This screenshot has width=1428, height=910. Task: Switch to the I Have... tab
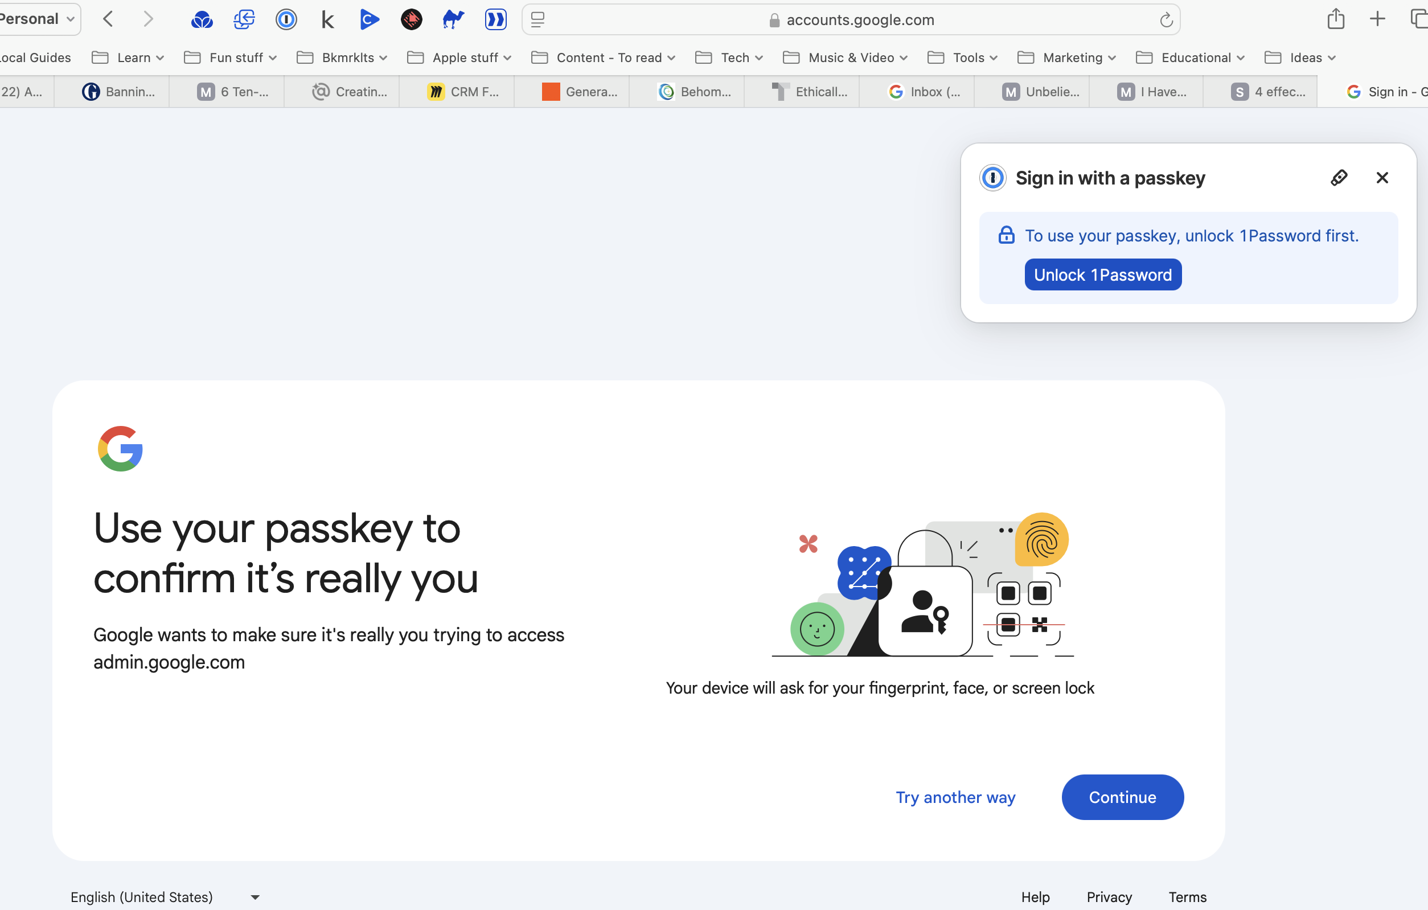click(1146, 91)
